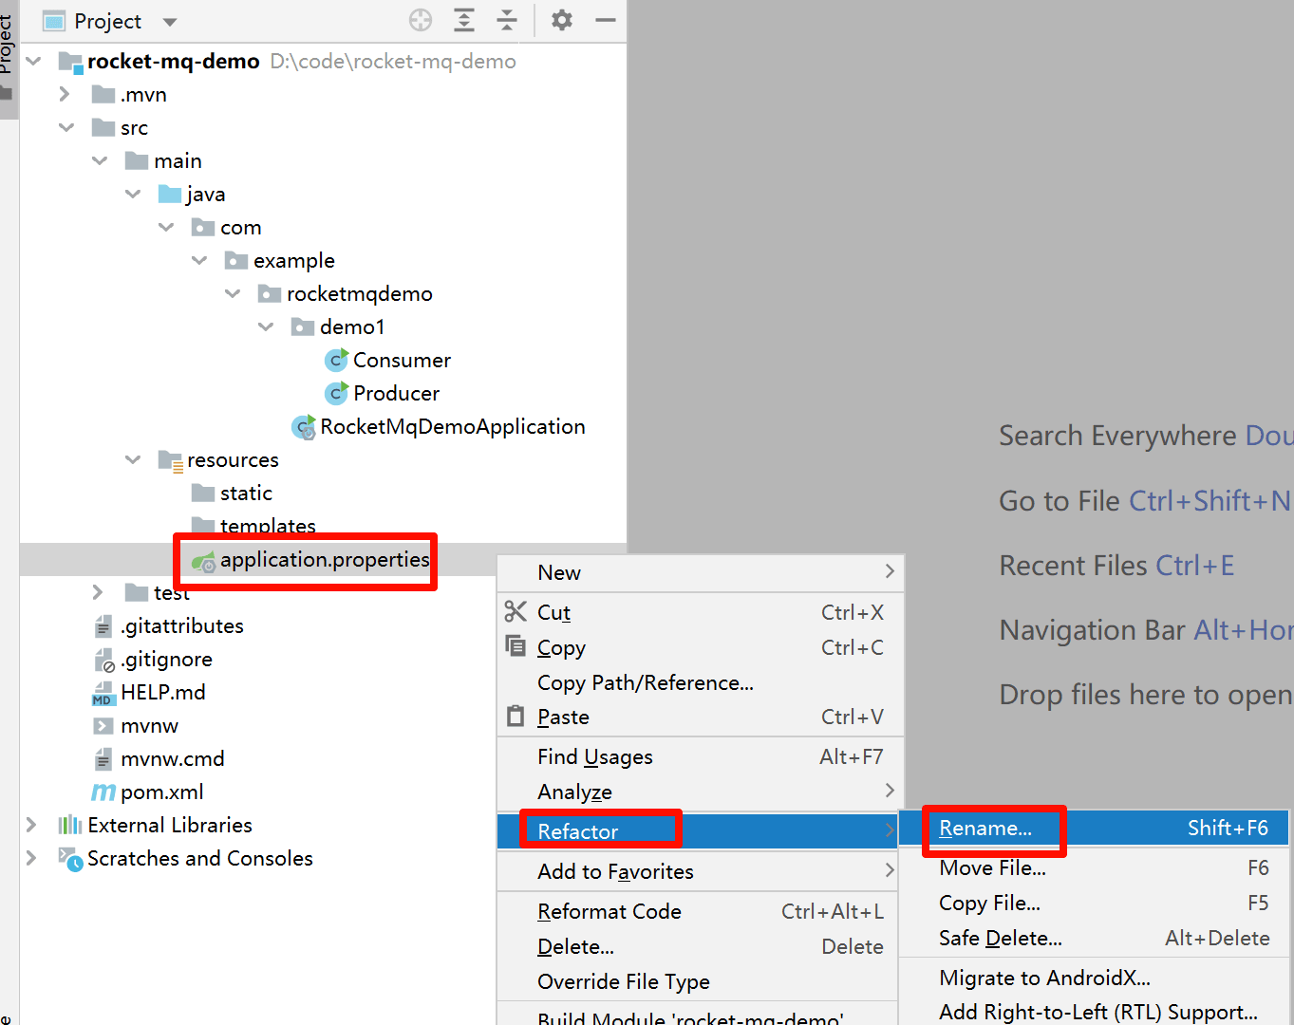Collapse the main folder chevron
The height and width of the screenshot is (1025, 1294).
click(100, 161)
